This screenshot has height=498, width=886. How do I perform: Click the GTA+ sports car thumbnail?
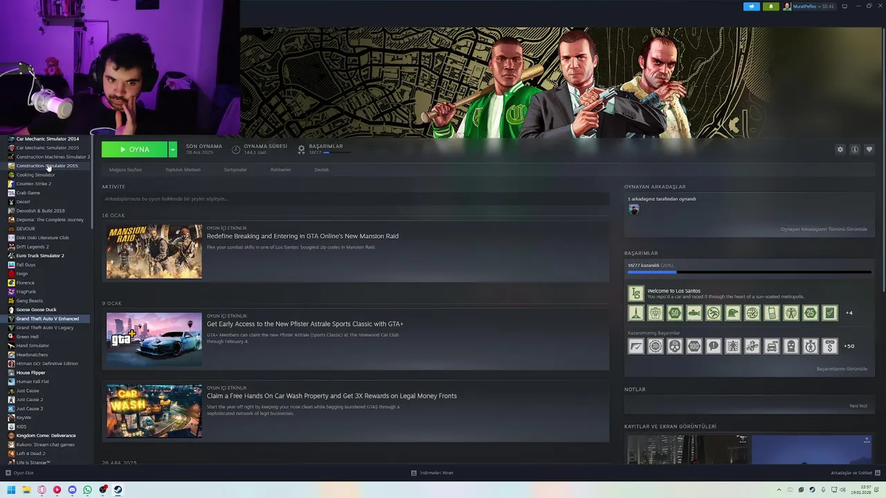coord(154,339)
